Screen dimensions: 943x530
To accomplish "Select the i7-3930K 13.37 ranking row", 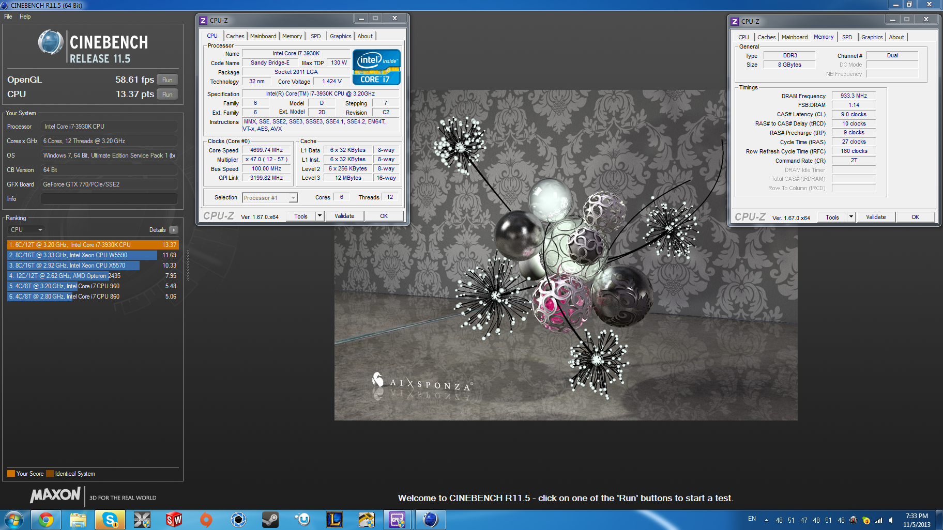I will [x=93, y=245].
